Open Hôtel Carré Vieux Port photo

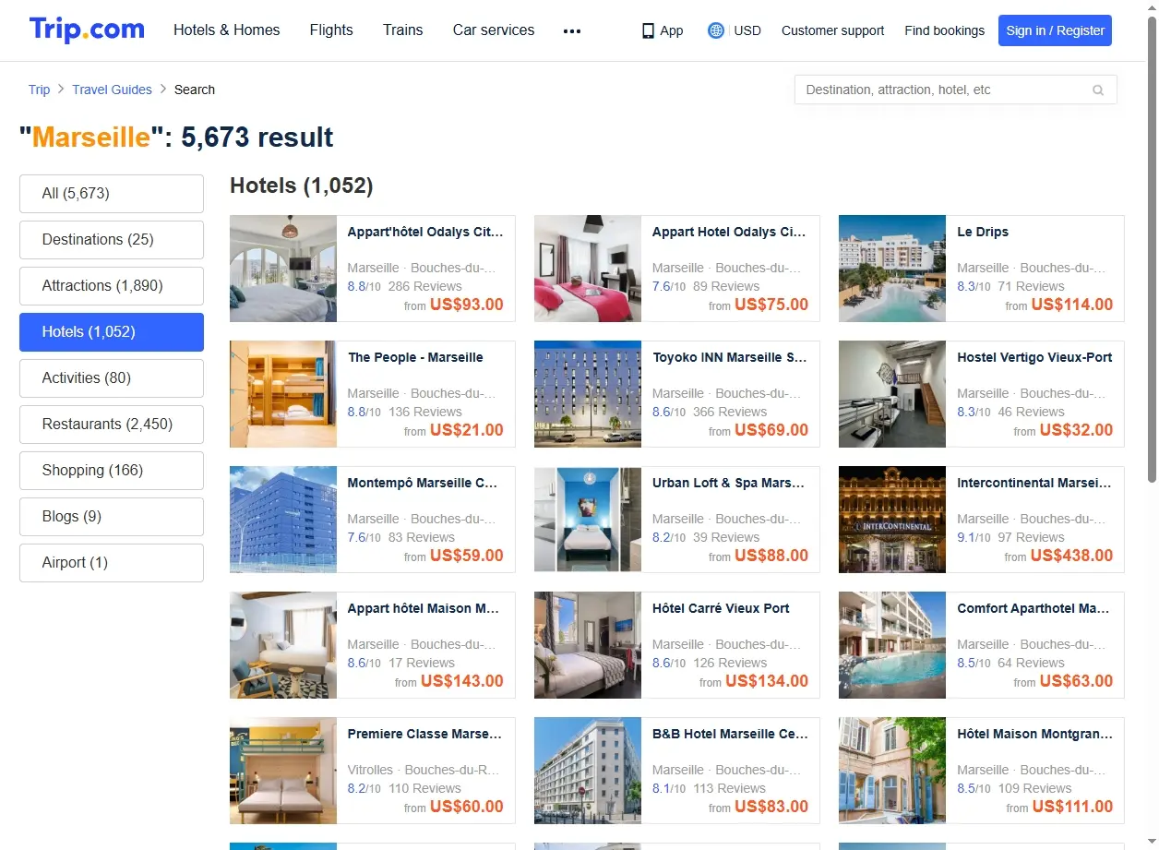point(588,645)
